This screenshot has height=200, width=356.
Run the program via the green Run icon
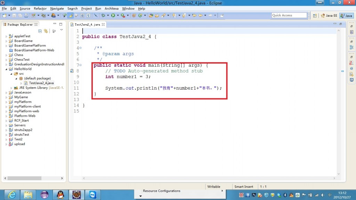pyautogui.click(x=112, y=15)
